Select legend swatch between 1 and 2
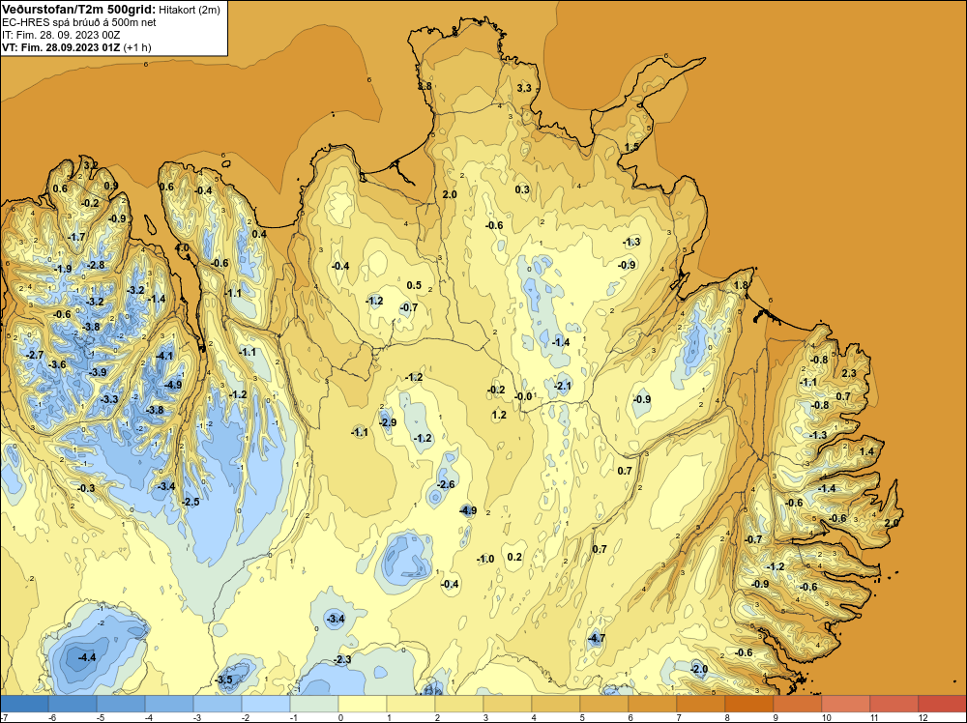 (x=411, y=704)
